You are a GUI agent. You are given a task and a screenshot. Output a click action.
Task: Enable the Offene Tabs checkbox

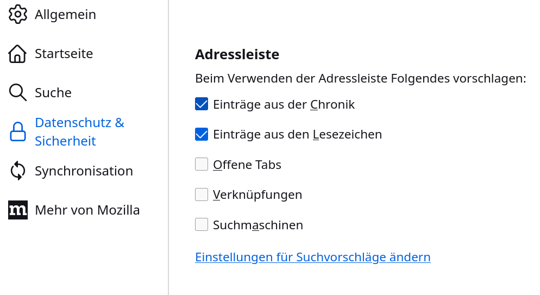(x=202, y=165)
